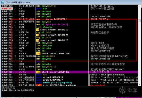
Task: Select instruction 'xor eax,eax'
Action: coord(44,11)
